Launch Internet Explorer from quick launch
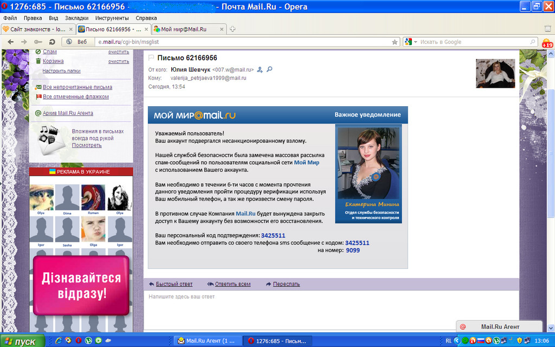The image size is (555, 347). tap(59, 340)
